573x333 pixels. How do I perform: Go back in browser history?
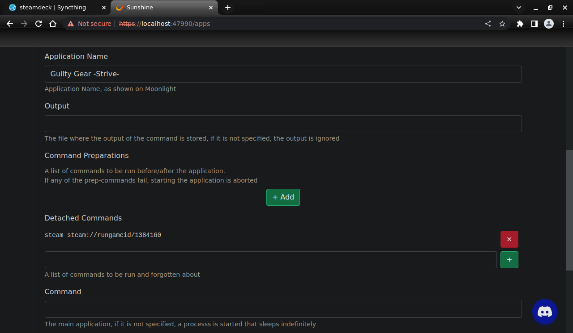point(10,24)
